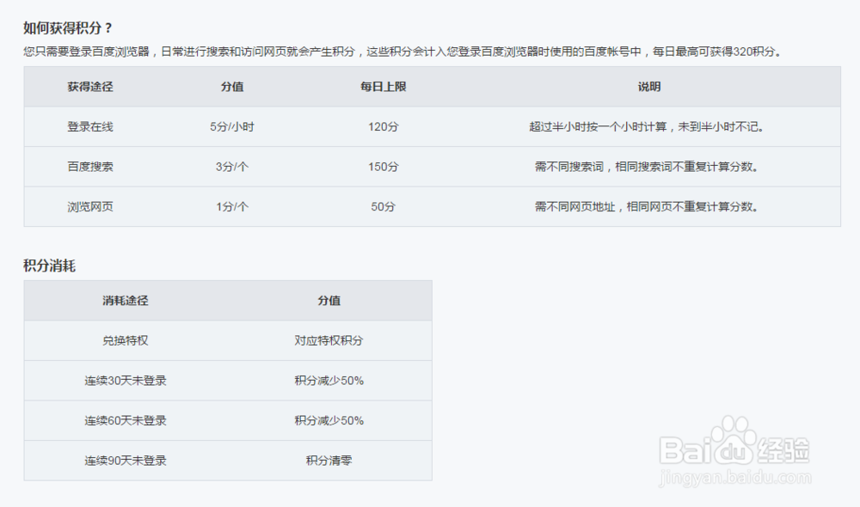Click the 每日上限 column header

point(380,87)
